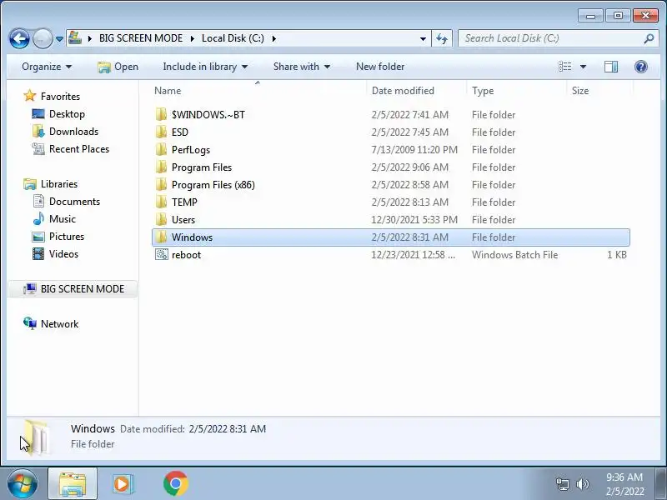Open the Start menu orb

[x=22, y=484]
